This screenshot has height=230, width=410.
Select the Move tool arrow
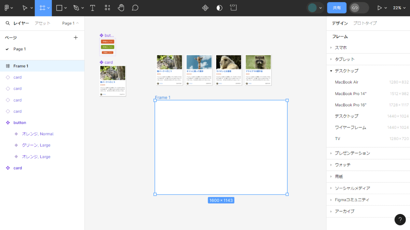tap(25, 8)
